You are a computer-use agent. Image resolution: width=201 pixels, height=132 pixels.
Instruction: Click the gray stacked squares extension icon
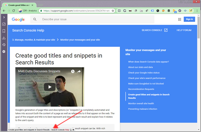[x=136, y=11]
